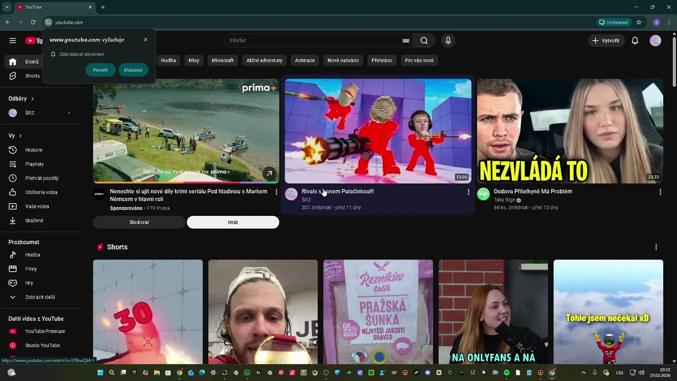This screenshot has width=677, height=381.
Task: Open Hudba under Prozkoumat
Action: (40, 255)
